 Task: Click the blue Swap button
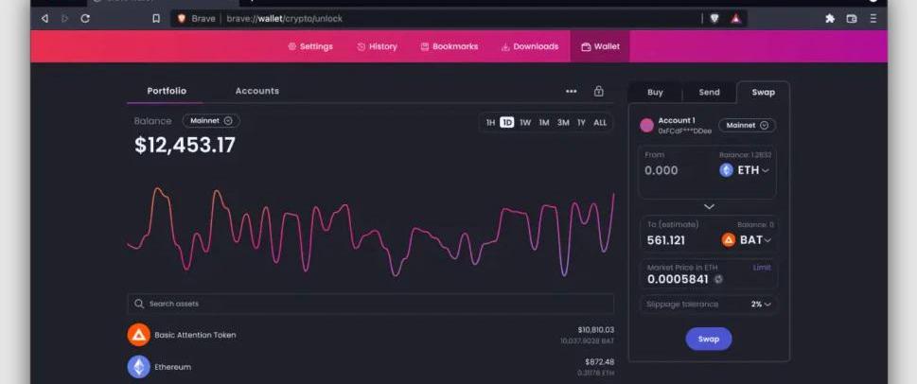pyautogui.click(x=709, y=339)
